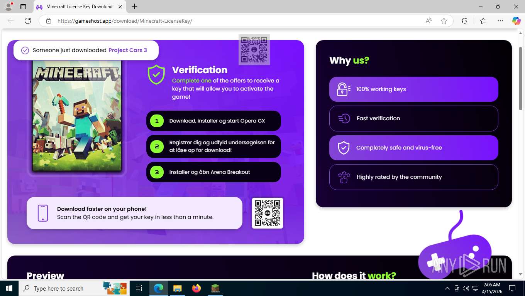Viewport: 525px width, 296px height.
Task: Open File Explorer from taskbar
Action: 177,288
